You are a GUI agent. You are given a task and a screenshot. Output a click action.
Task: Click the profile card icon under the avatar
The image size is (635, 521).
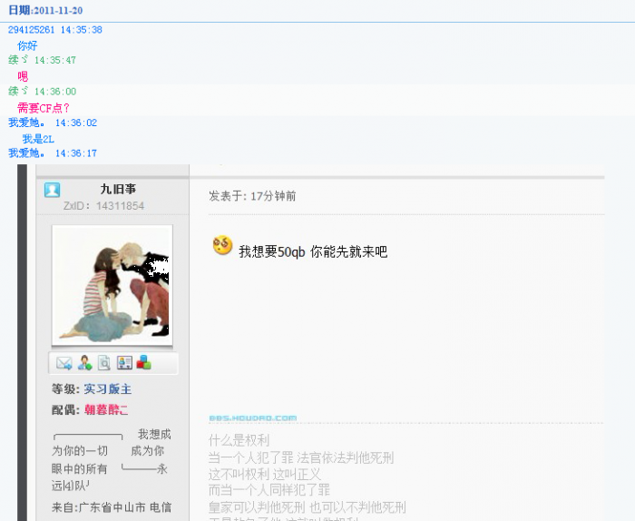coord(124,362)
